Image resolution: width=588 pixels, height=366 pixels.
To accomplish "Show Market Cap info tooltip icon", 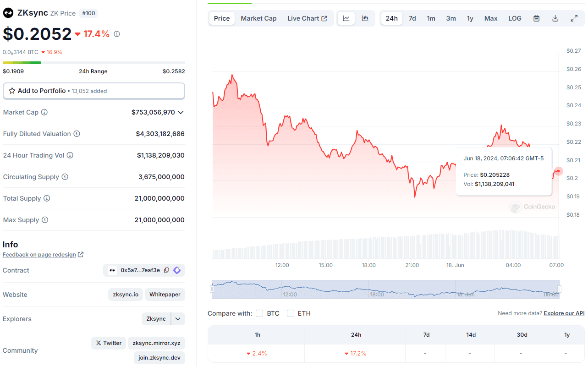I will coord(44,112).
